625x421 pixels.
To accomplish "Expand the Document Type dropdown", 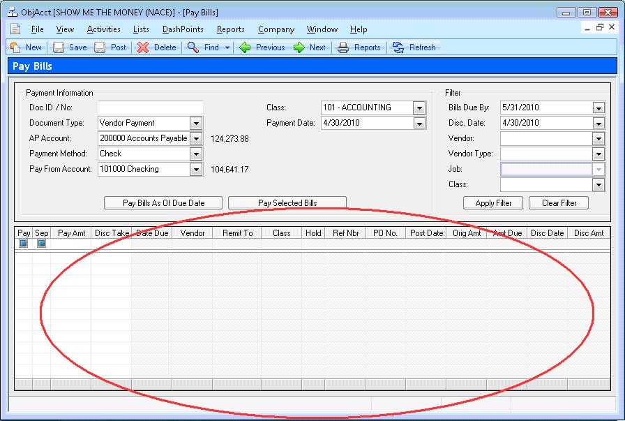I will click(196, 123).
